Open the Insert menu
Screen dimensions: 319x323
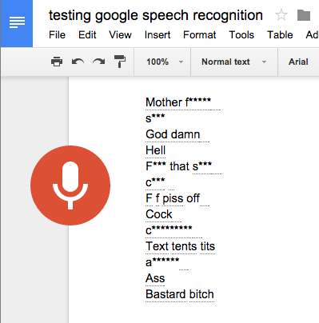point(158,35)
